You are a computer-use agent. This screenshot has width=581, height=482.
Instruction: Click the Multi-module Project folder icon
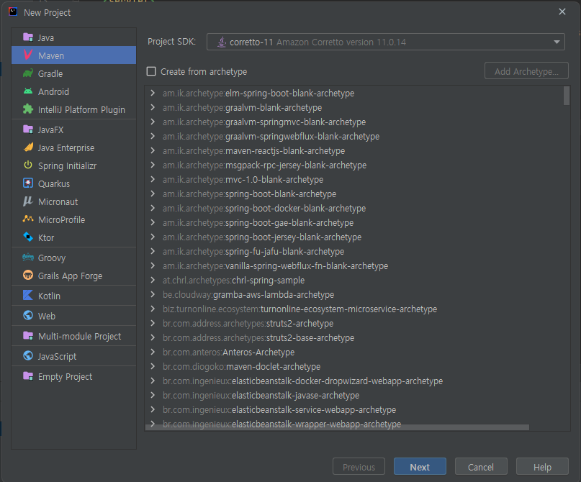tap(28, 335)
